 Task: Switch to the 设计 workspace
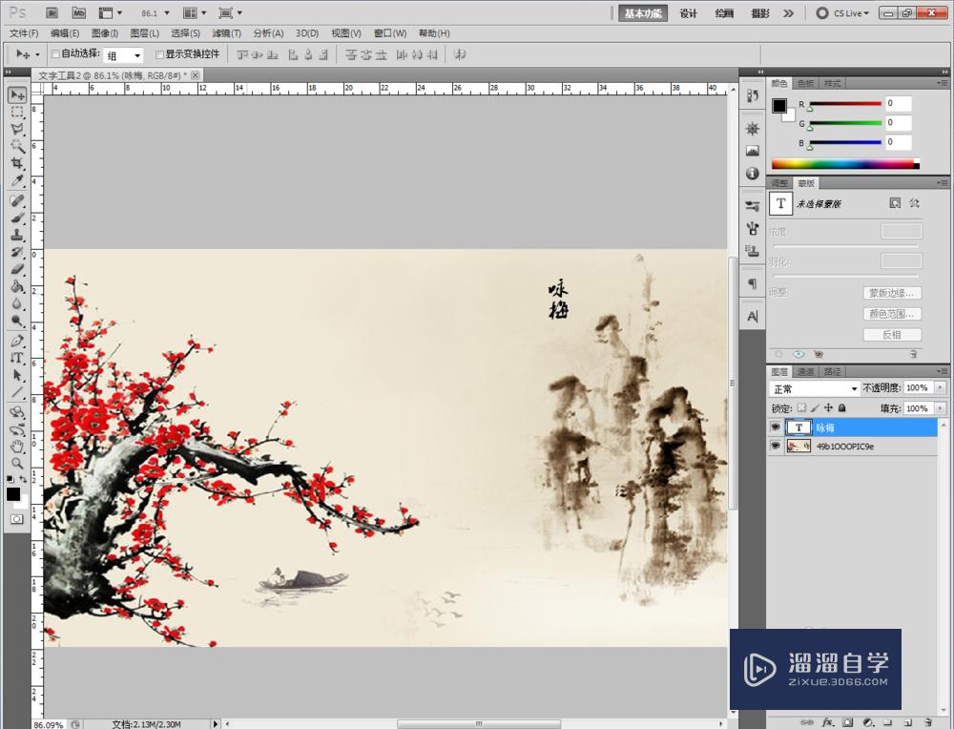(x=689, y=13)
